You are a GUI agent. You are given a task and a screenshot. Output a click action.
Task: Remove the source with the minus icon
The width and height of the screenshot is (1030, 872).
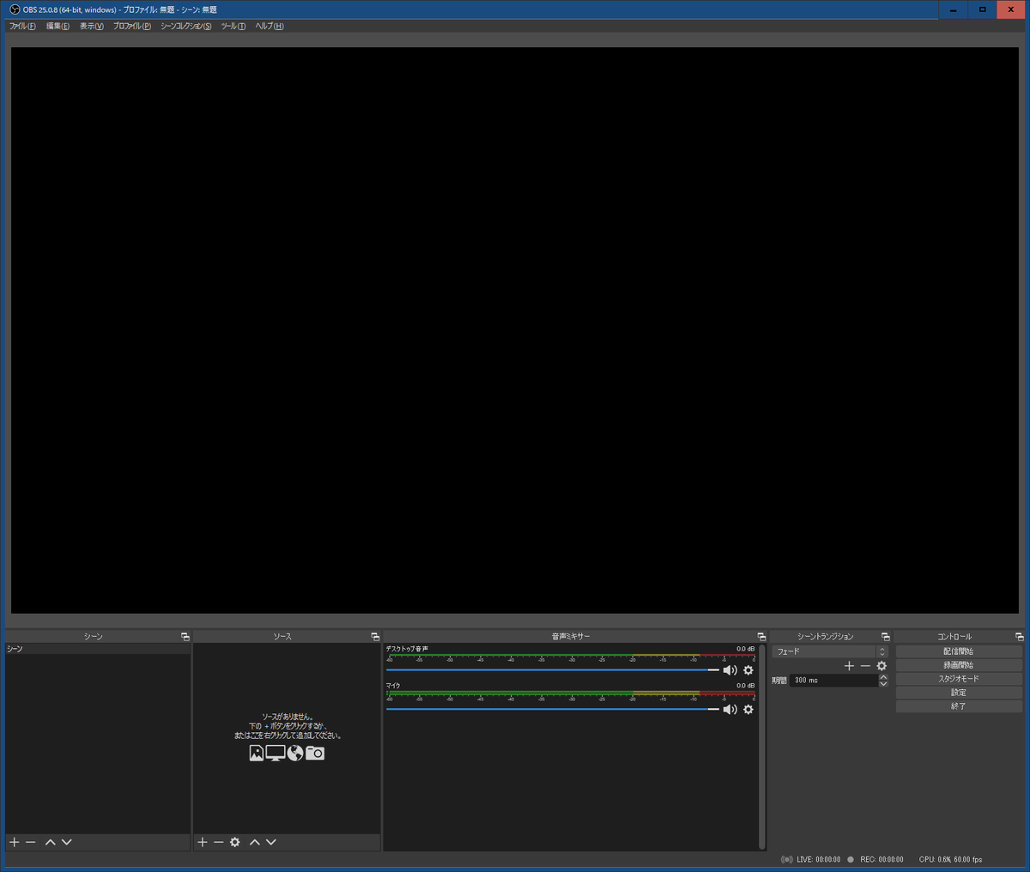[x=218, y=842]
